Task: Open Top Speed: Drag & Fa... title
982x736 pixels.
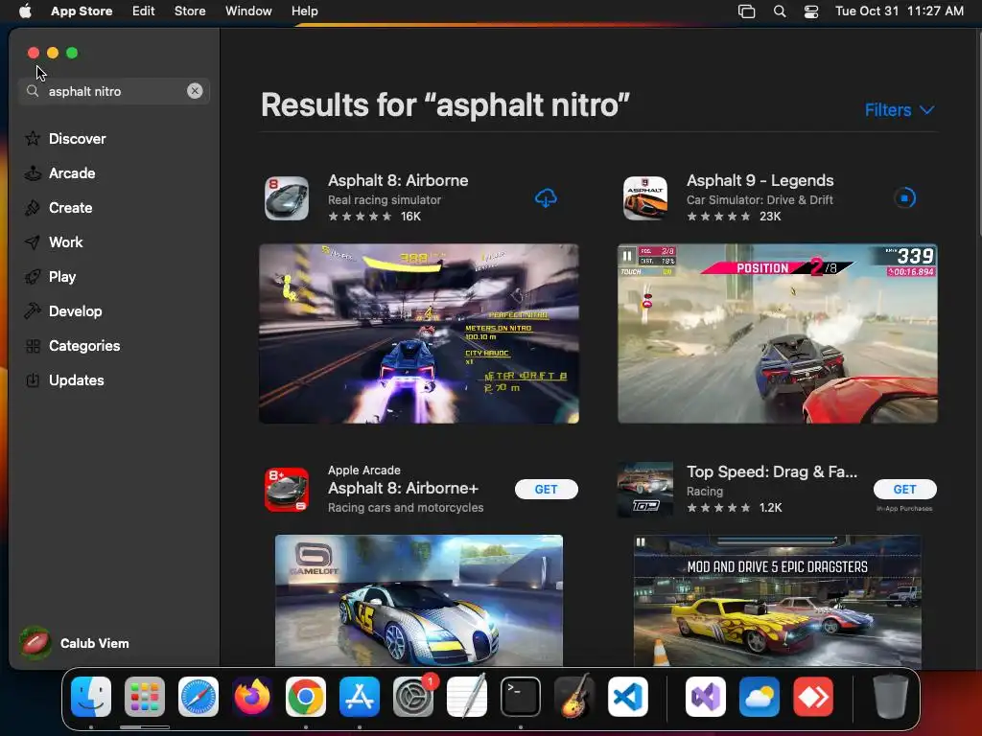Action: tap(772, 471)
